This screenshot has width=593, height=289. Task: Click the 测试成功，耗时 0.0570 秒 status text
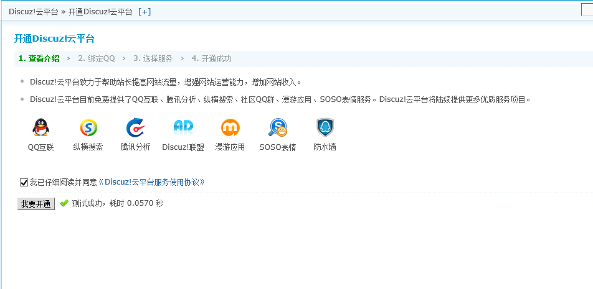coord(118,203)
